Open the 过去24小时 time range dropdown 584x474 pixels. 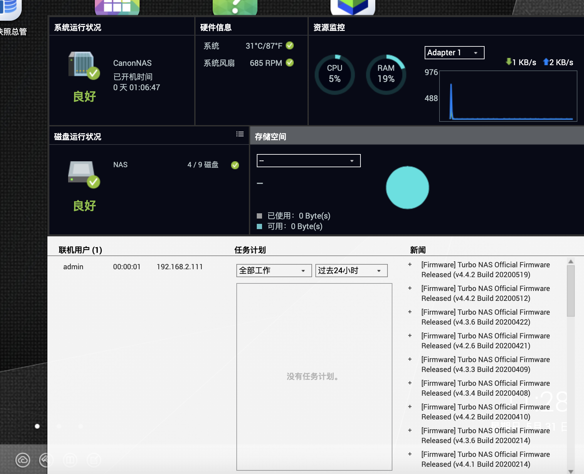coord(351,271)
